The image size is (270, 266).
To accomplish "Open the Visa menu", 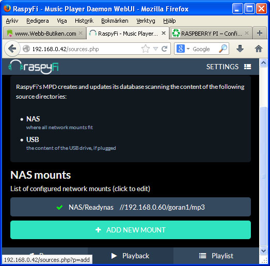I will [62, 21].
